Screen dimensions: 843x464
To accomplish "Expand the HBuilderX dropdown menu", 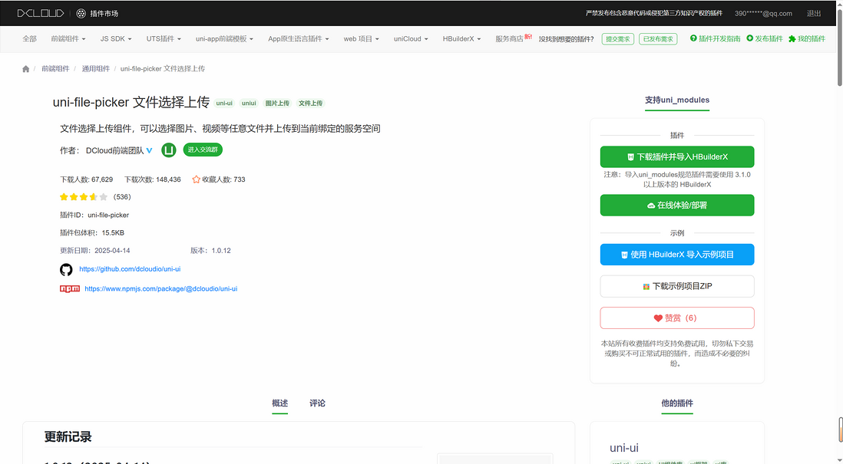I will pyautogui.click(x=461, y=38).
